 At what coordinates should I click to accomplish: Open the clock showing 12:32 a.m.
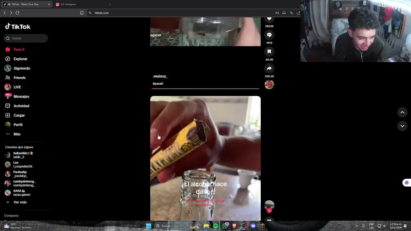(x=396, y=226)
